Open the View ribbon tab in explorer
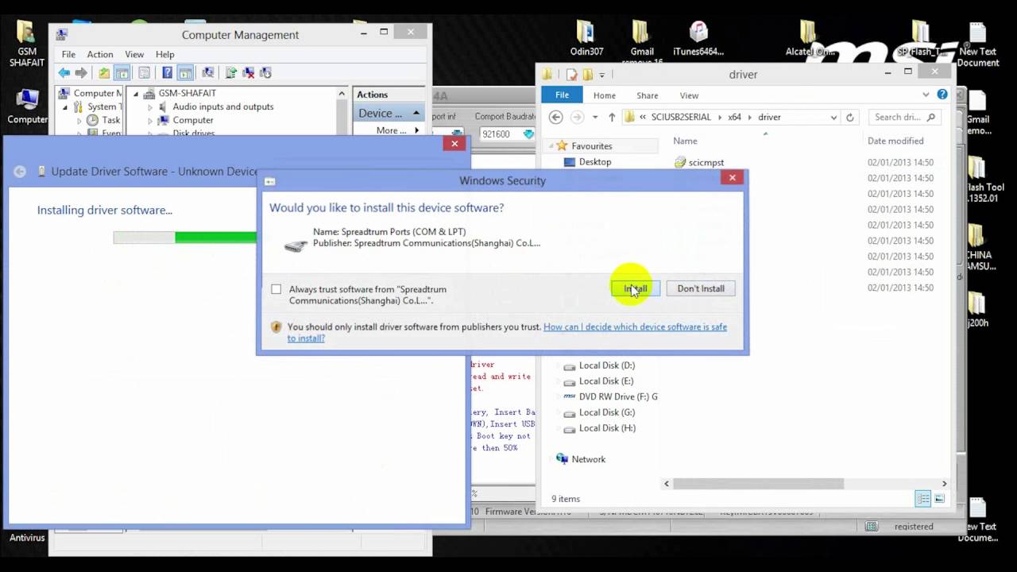 (x=689, y=95)
